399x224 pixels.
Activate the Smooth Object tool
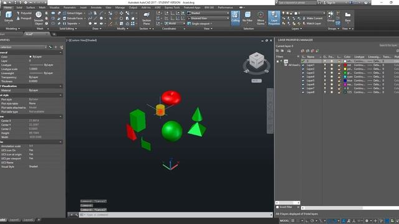tap(39, 18)
